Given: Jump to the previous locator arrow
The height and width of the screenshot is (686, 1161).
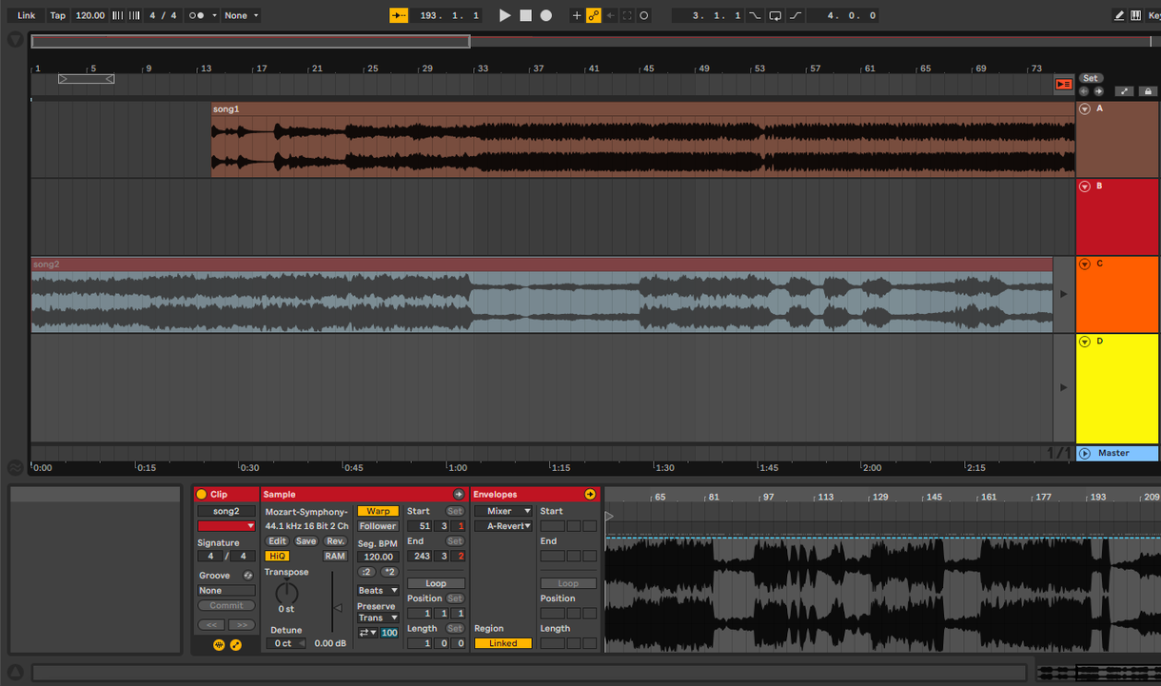Looking at the screenshot, I should pyautogui.click(x=1084, y=91).
